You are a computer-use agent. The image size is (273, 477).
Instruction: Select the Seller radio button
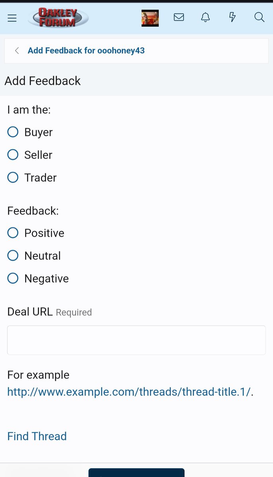[13, 154]
